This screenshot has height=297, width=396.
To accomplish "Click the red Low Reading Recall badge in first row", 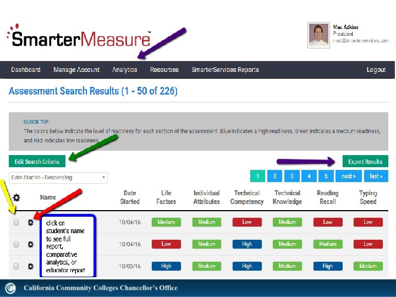I will click(x=328, y=222).
